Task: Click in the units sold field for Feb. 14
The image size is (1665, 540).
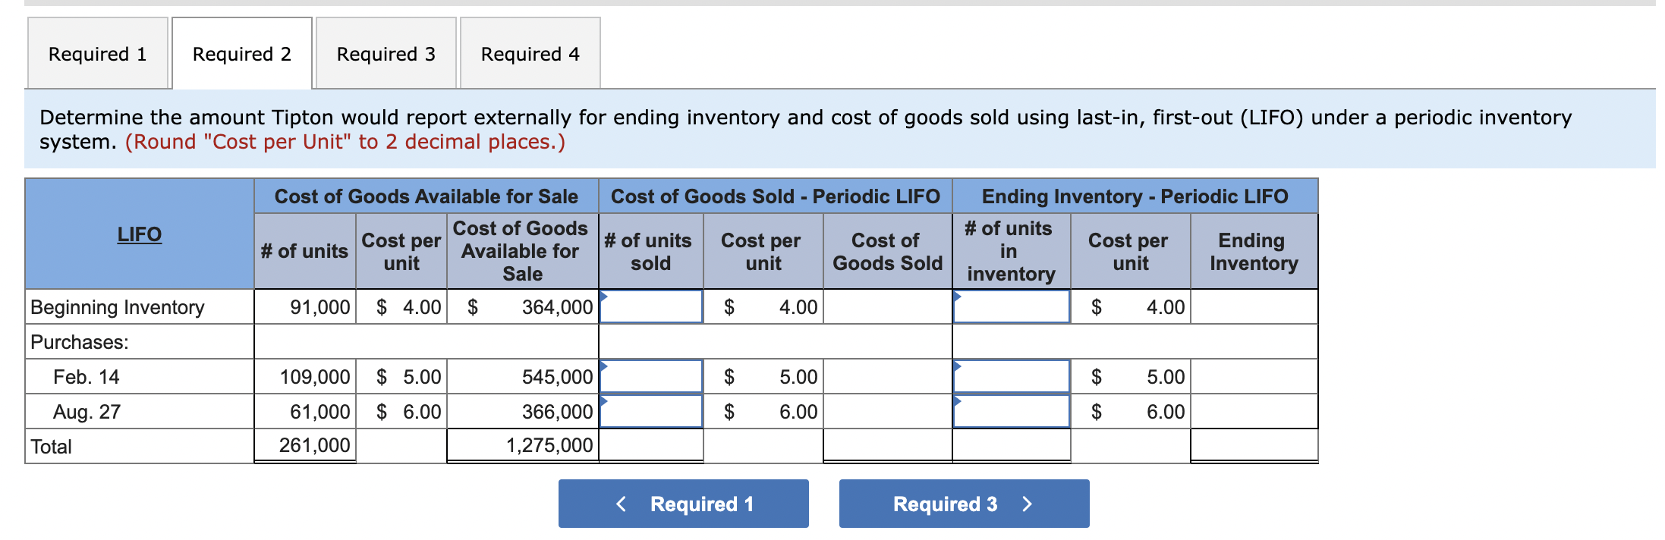Action: (650, 375)
